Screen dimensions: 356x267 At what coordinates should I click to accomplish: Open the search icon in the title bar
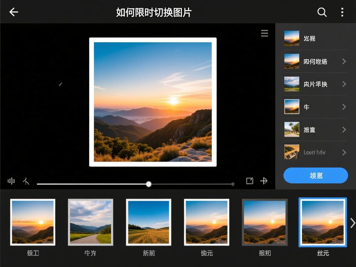tap(322, 12)
